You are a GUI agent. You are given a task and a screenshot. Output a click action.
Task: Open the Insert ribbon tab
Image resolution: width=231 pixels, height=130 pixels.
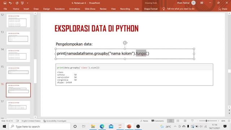[x=26, y=9]
